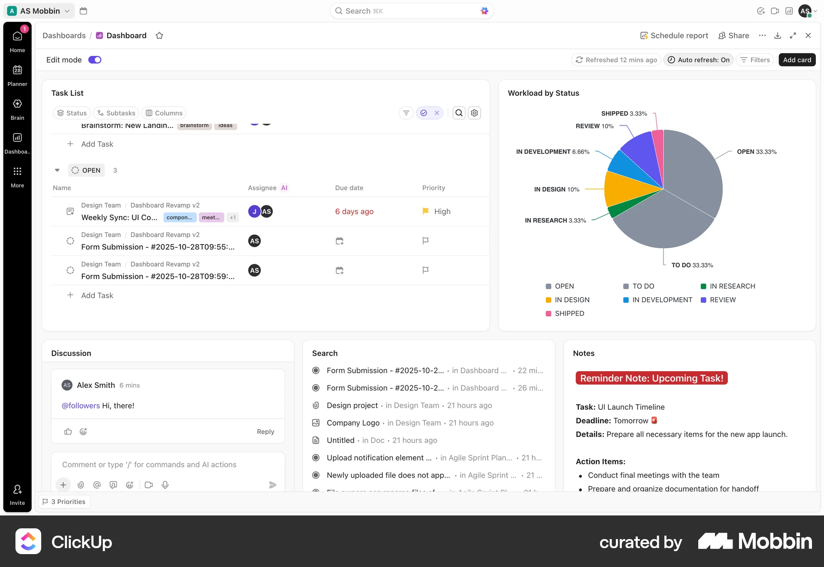Screen dimensions: 824x567
Task: Open Schedule report
Action: (x=674, y=35)
